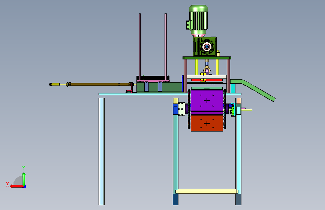Pick the white bearing block left of purple block
Screen dimensions: 325x210
point(181,109)
